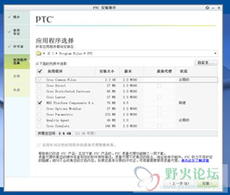Click the 自定义... customize button

[x=206, y=63]
